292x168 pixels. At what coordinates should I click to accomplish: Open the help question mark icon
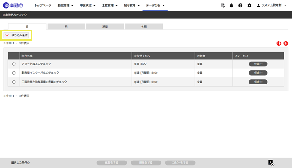coord(241,6)
